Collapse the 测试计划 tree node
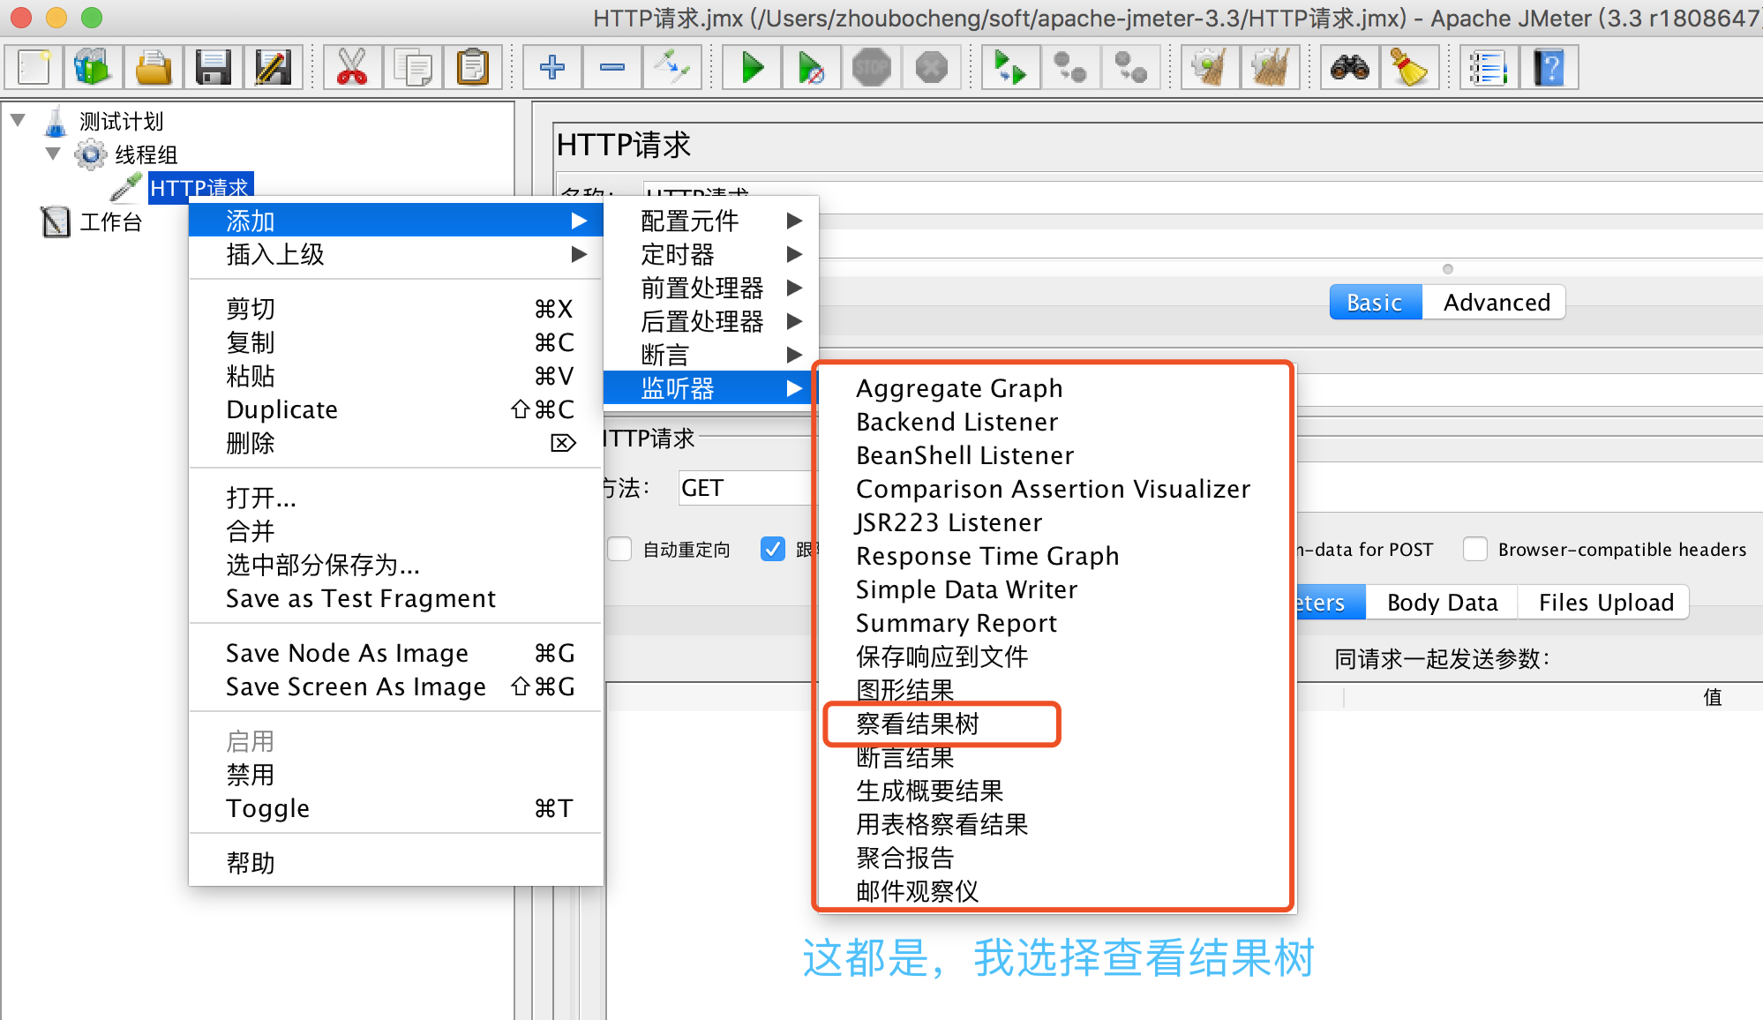Image resolution: width=1763 pixels, height=1020 pixels. tap(18, 120)
